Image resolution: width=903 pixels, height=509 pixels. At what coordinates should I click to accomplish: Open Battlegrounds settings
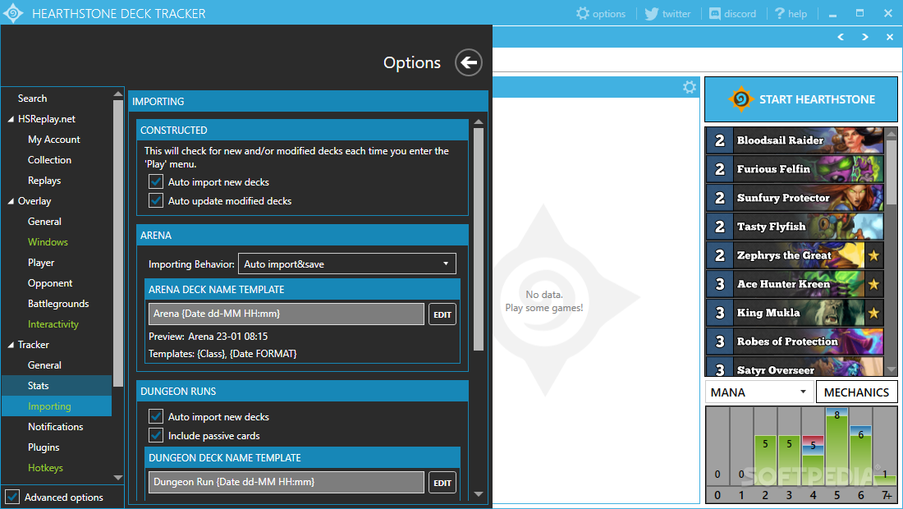[58, 304]
